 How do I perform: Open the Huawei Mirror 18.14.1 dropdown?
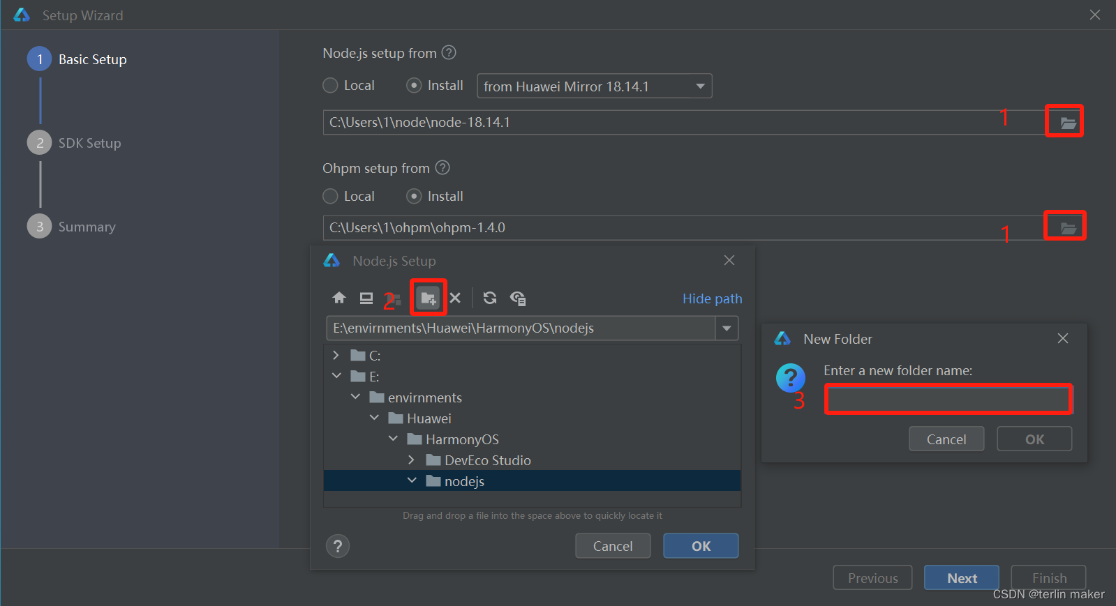[x=595, y=86]
